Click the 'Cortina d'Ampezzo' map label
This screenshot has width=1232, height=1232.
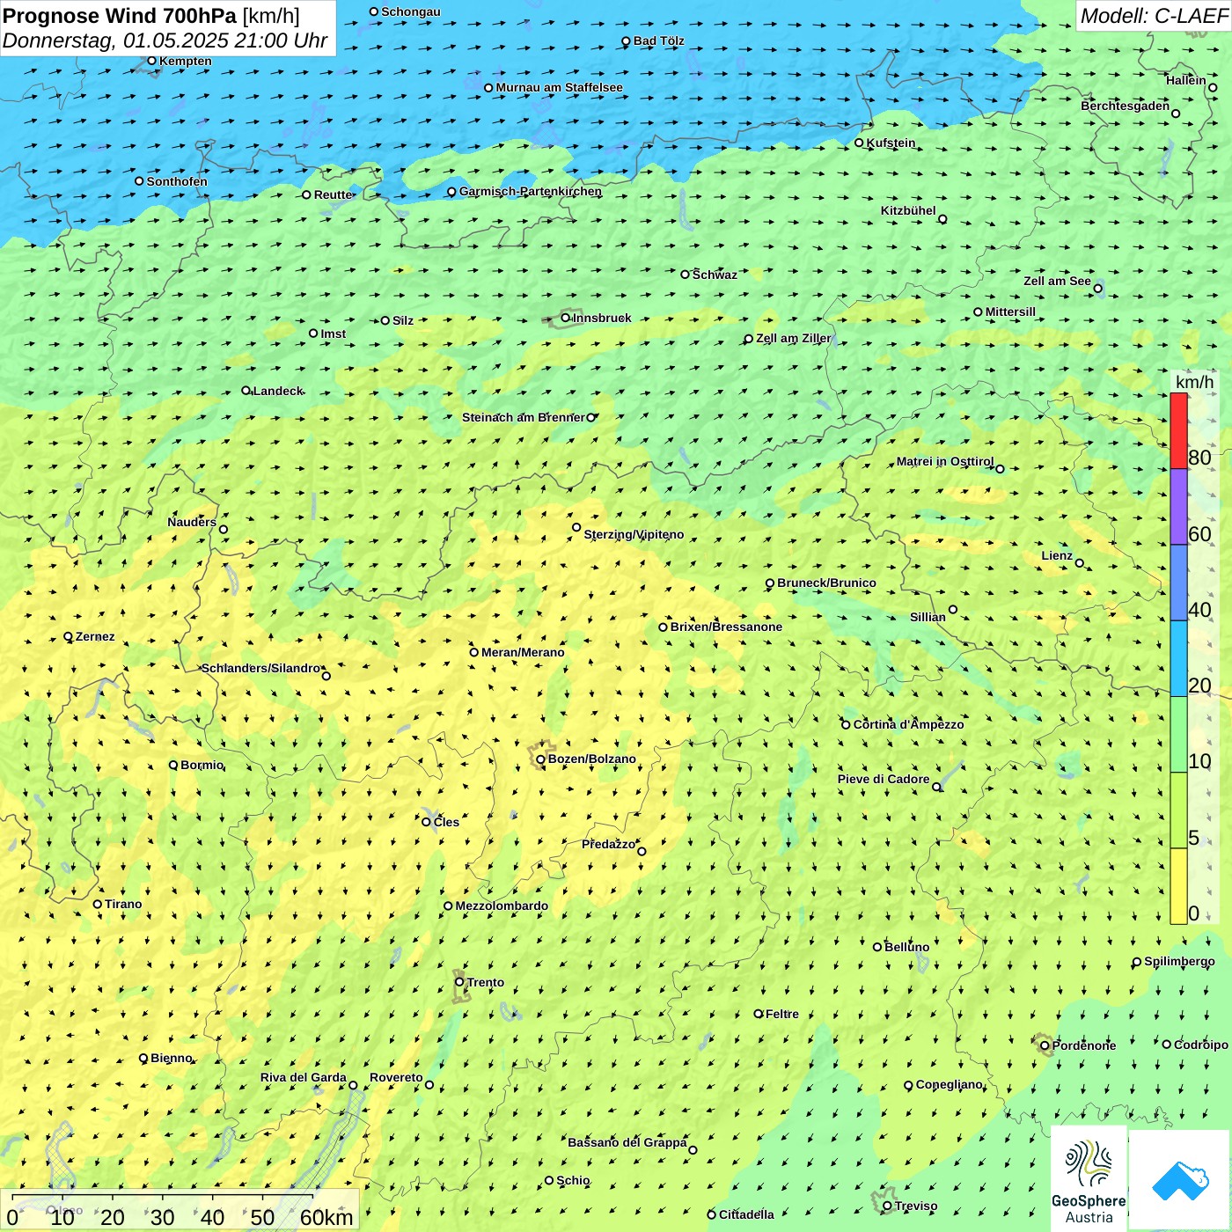click(x=908, y=724)
